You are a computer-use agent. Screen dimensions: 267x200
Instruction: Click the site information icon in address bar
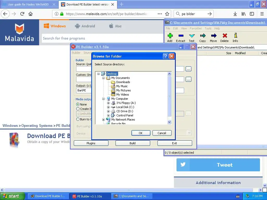tap(56, 14)
